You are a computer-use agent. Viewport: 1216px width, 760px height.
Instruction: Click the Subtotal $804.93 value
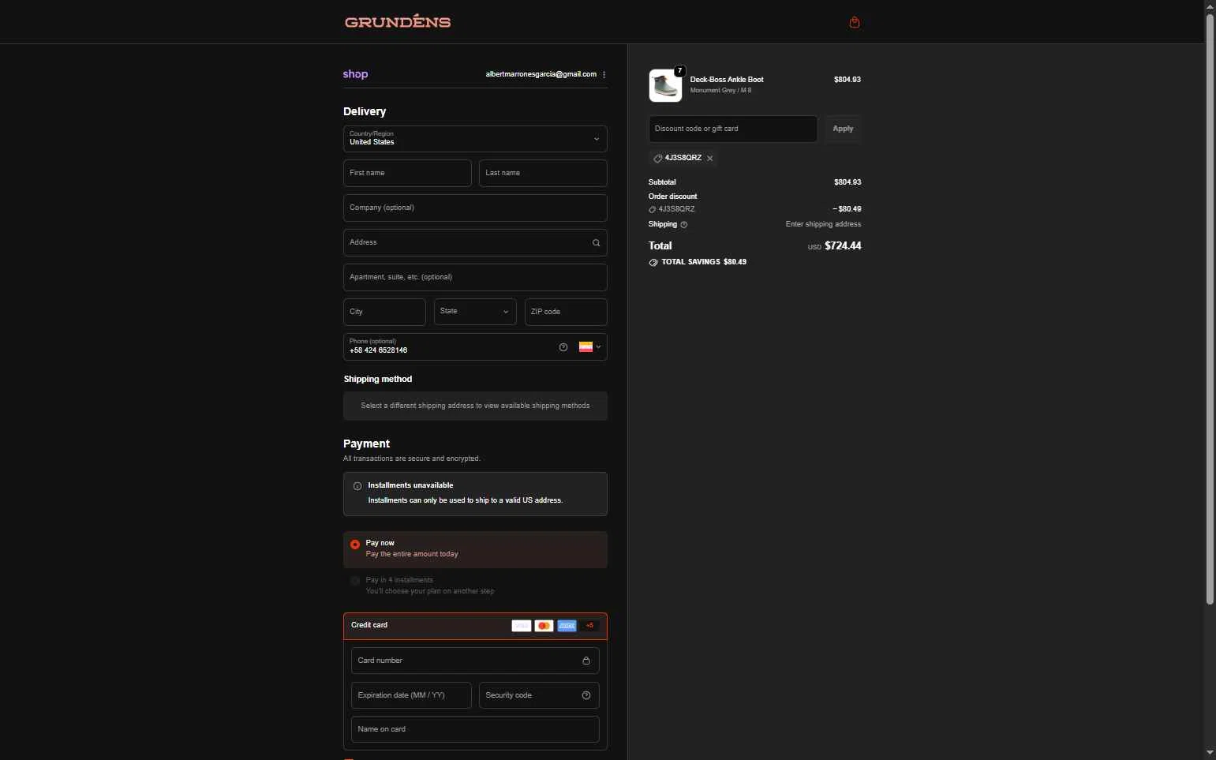(x=847, y=182)
